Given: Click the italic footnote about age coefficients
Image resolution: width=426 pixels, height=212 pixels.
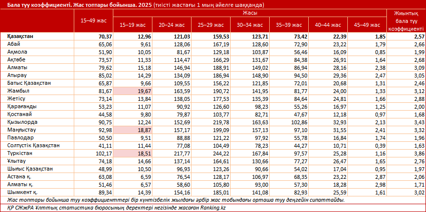Looking at the screenshot, I should pos(176,200).
